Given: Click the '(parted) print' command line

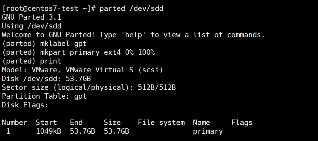Looking at the screenshot, I should click(32, 61).
